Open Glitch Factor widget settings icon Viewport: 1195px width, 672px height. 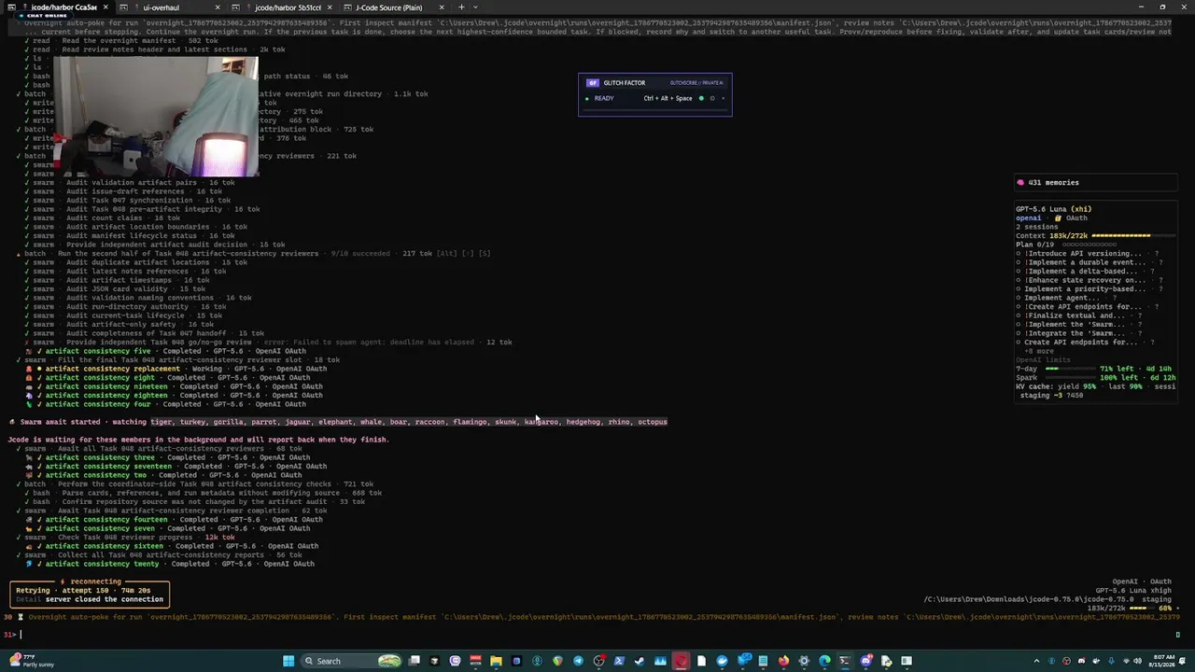[712, 98]
